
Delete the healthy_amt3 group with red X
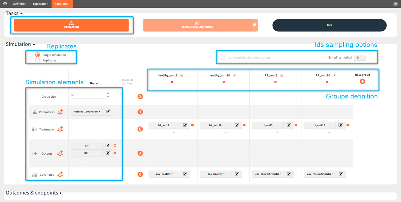point(172,82)
